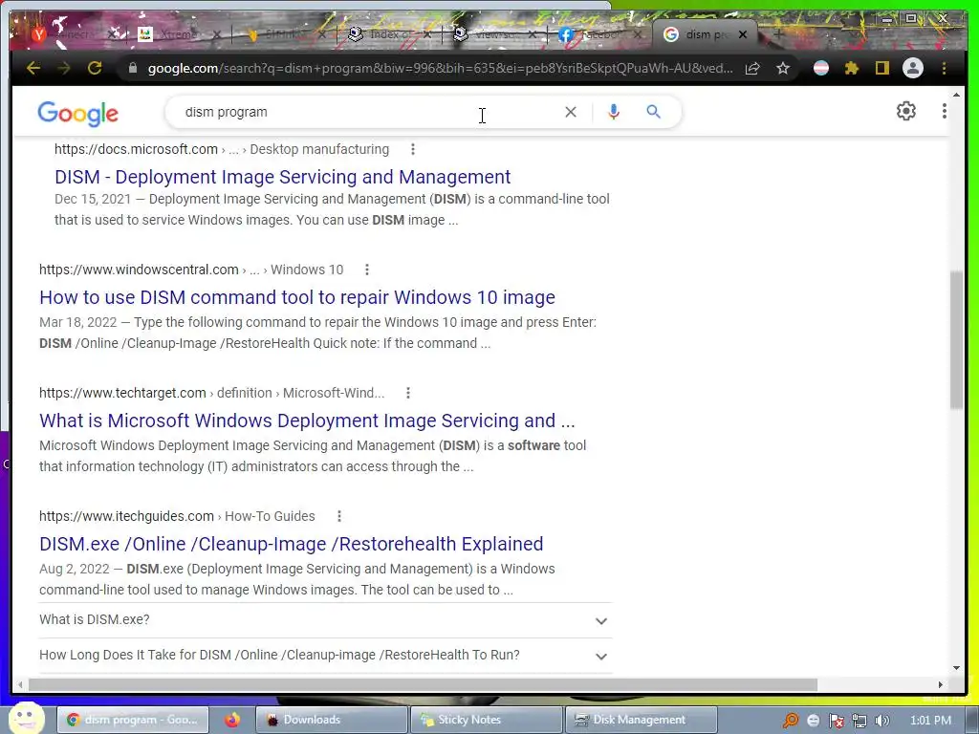
Task: Reload the Google search page
Action: point(95,68)
